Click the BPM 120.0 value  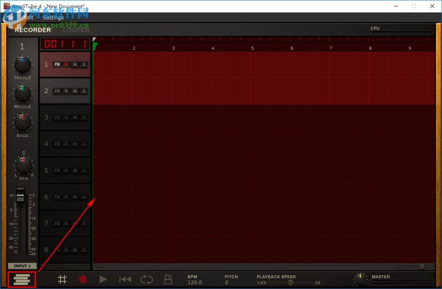click(x=194, y=281)
